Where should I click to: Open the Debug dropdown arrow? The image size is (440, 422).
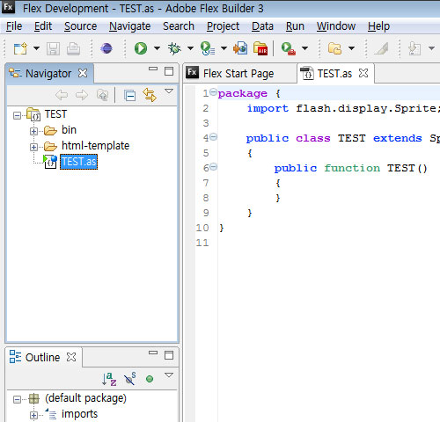click(190, 48)
